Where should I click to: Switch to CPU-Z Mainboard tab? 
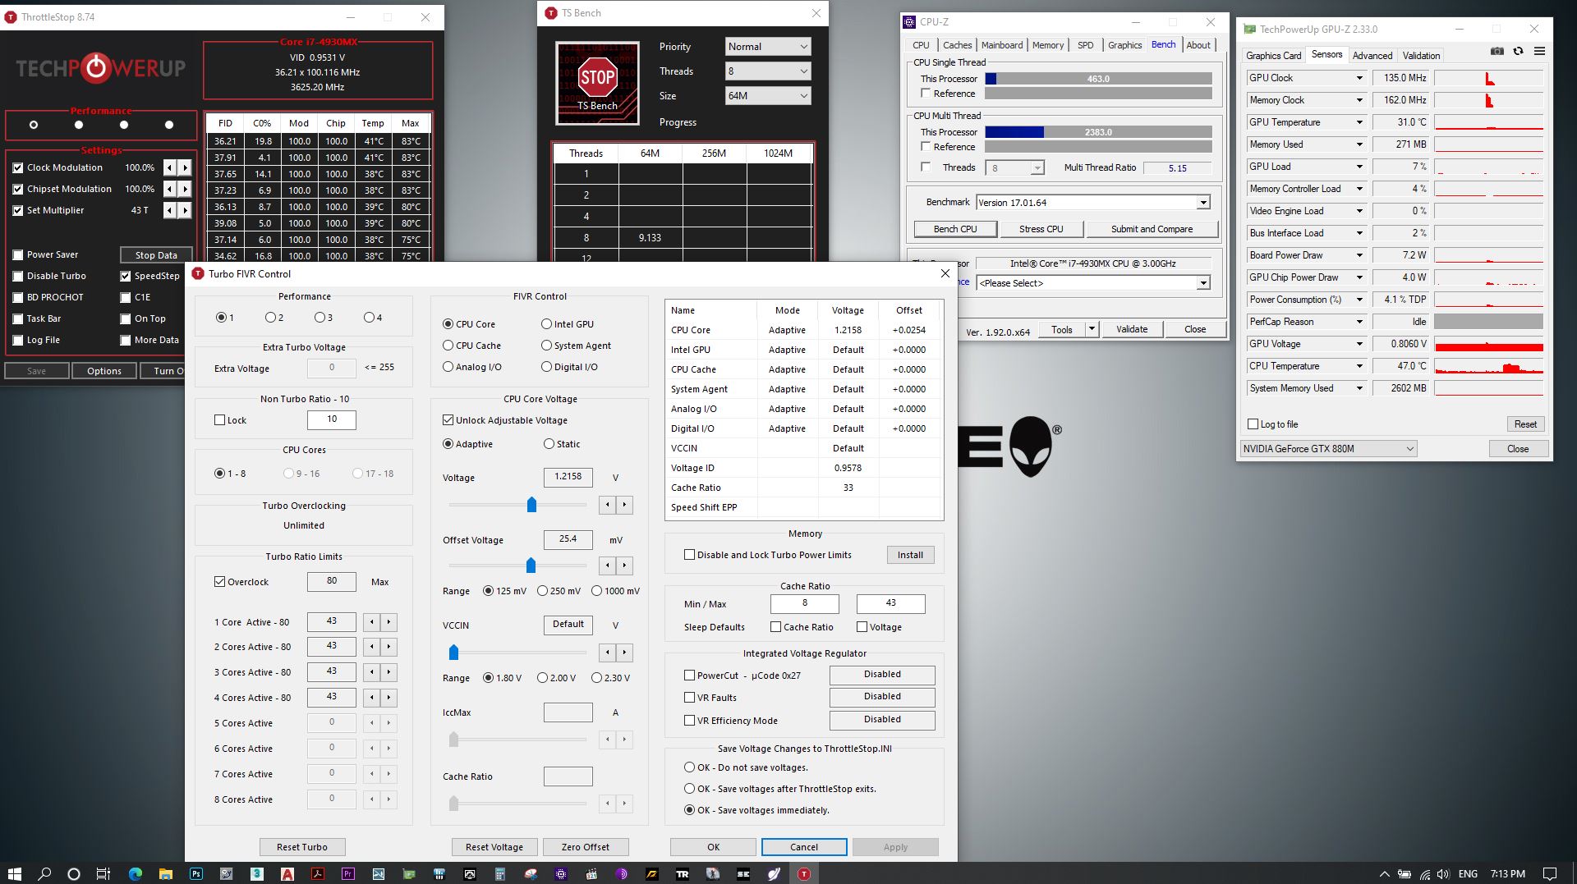click(1002, 45)
